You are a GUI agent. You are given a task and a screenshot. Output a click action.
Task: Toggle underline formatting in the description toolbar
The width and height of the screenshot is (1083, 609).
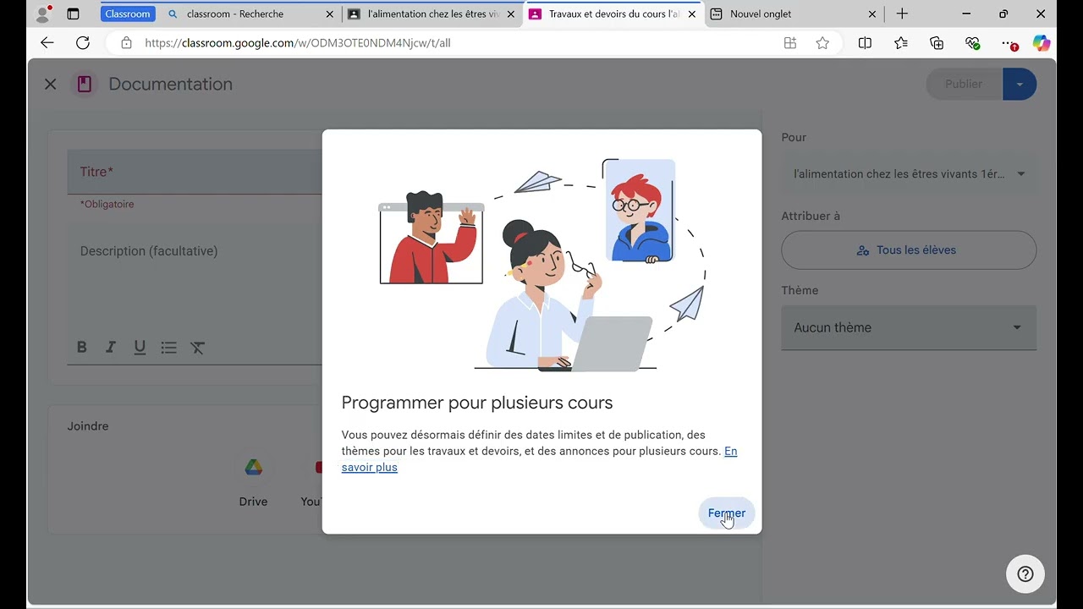[140, 348]
